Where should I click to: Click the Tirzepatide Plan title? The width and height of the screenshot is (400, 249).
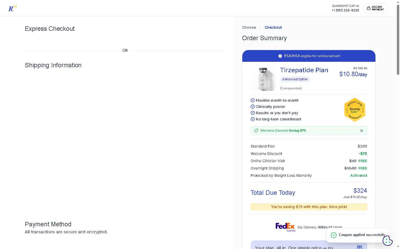click(304, 70)
